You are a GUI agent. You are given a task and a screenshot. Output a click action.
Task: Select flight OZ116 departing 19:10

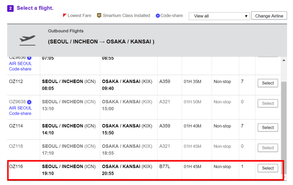click(x=268, y=168)
